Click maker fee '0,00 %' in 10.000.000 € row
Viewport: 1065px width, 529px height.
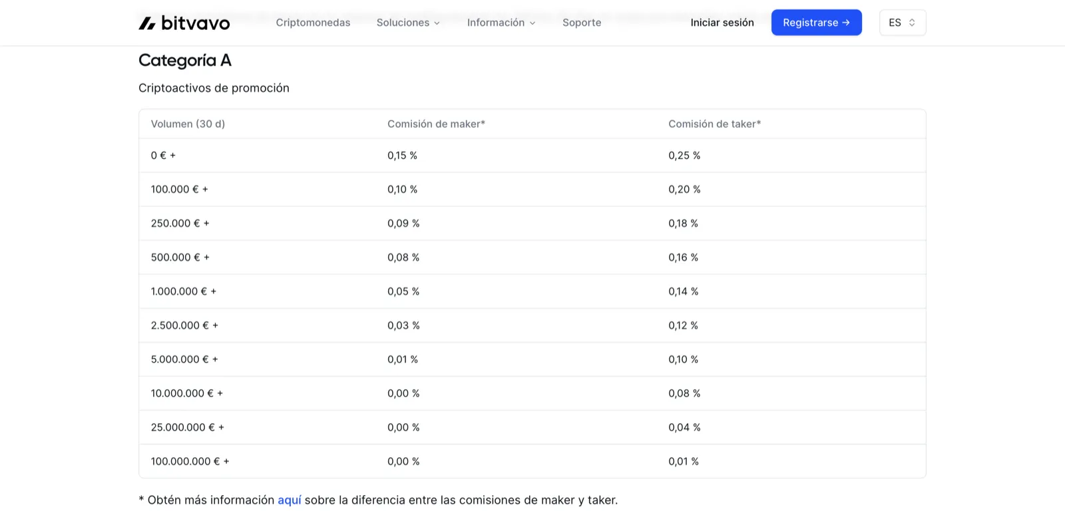point(403,393)
